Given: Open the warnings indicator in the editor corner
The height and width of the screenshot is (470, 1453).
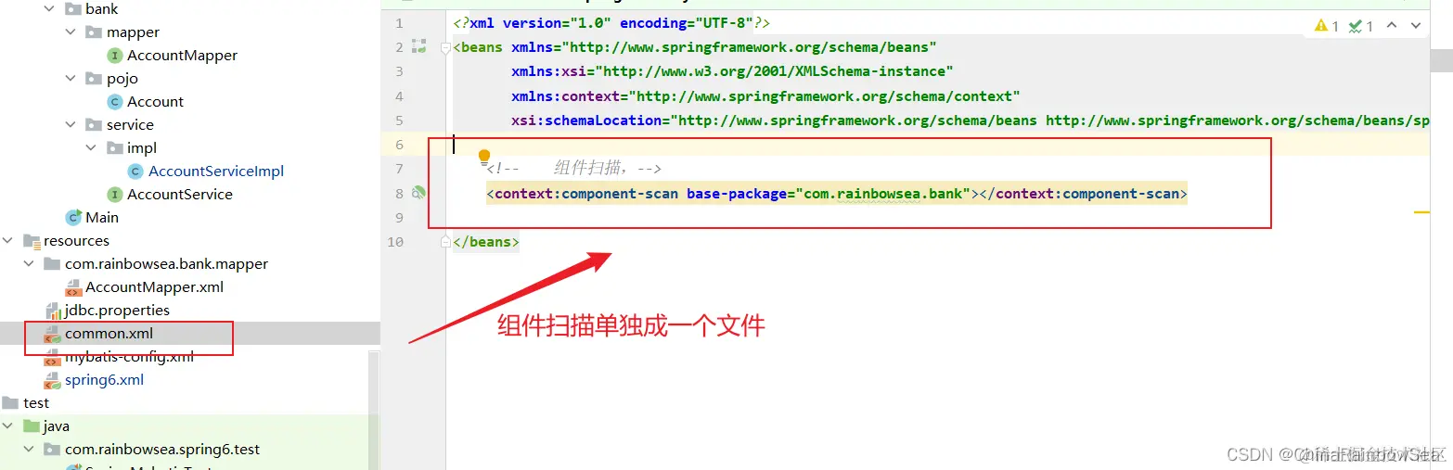Looking at the screenshot, I should point(1326,26).
